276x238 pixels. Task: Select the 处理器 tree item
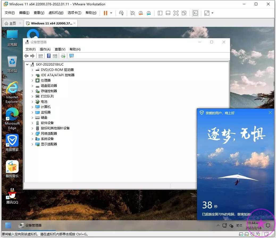click(45, 80)
